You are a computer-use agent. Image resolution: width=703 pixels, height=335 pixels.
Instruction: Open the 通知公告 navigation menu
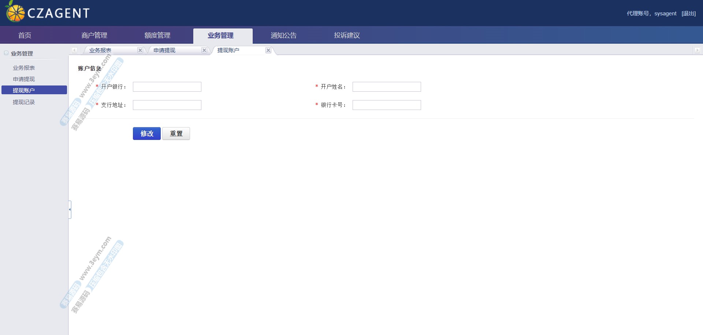(284, 35)
